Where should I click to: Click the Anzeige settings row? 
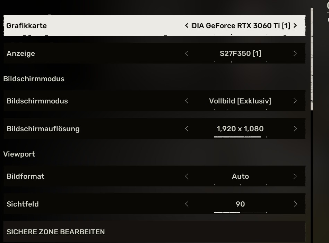(x=104, y=53)
